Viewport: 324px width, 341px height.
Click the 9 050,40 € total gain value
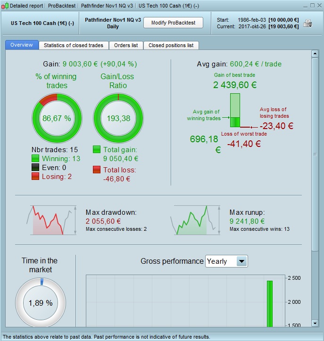point(121,159)
